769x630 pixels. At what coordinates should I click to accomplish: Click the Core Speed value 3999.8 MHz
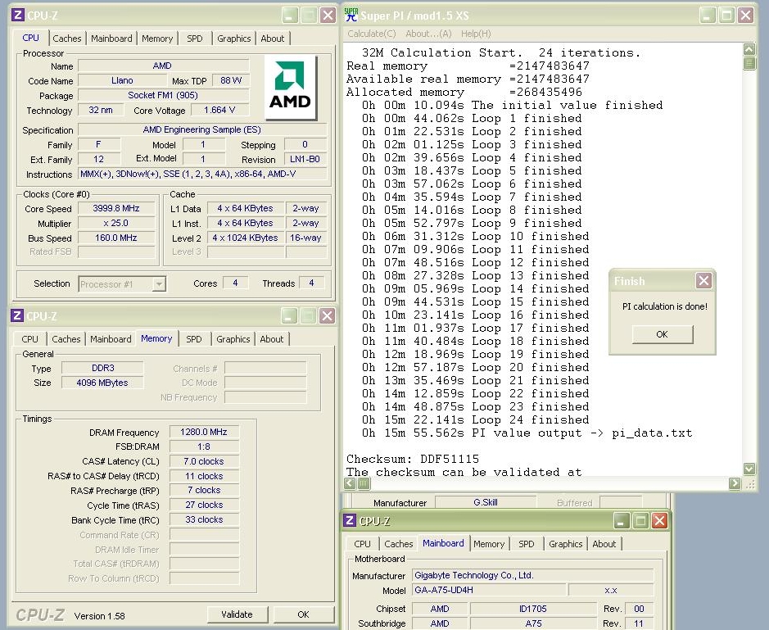tap(116, 209)
